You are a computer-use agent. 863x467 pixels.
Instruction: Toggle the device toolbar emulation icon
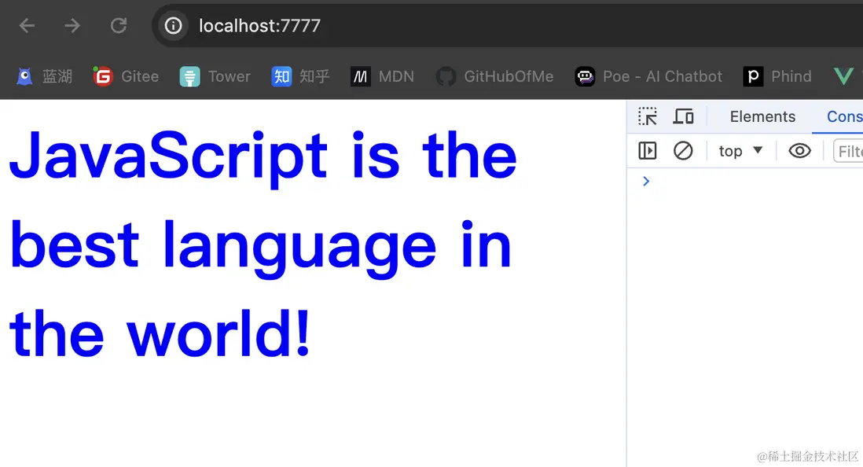(683, 116)
